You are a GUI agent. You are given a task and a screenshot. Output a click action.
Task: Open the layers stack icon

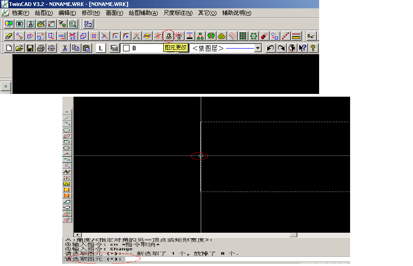[114, 48]
